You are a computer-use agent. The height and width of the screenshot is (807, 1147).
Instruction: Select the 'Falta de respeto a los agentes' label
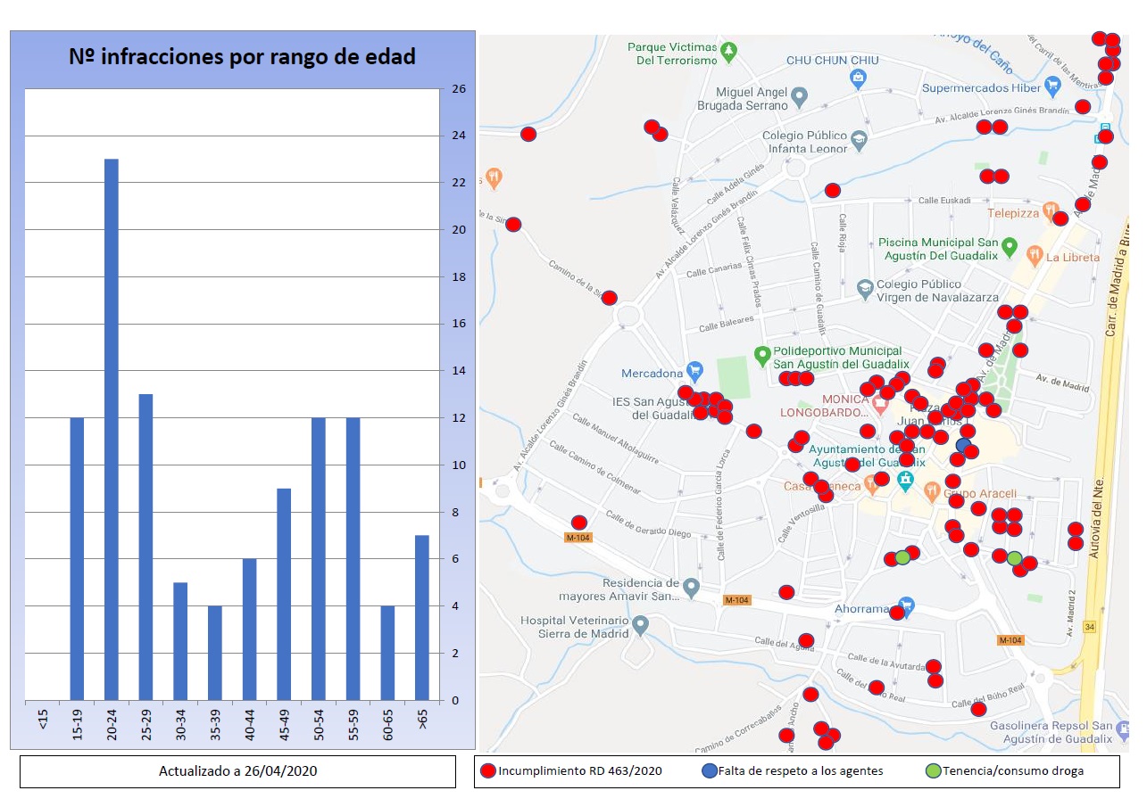[801, 771]
